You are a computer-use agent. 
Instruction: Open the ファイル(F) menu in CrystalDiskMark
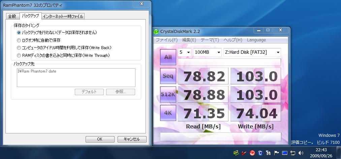pos(167,40)
